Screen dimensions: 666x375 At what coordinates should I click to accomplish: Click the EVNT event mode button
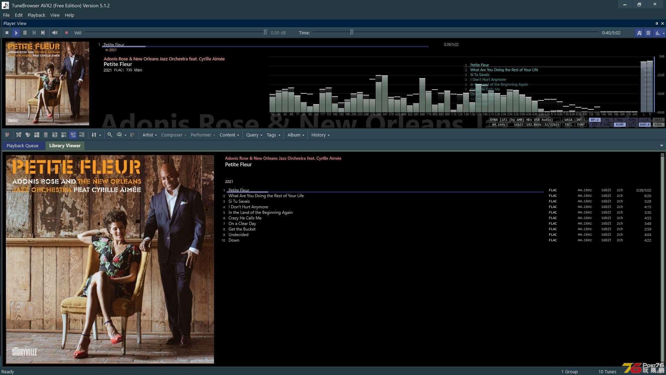coord(581,125)
